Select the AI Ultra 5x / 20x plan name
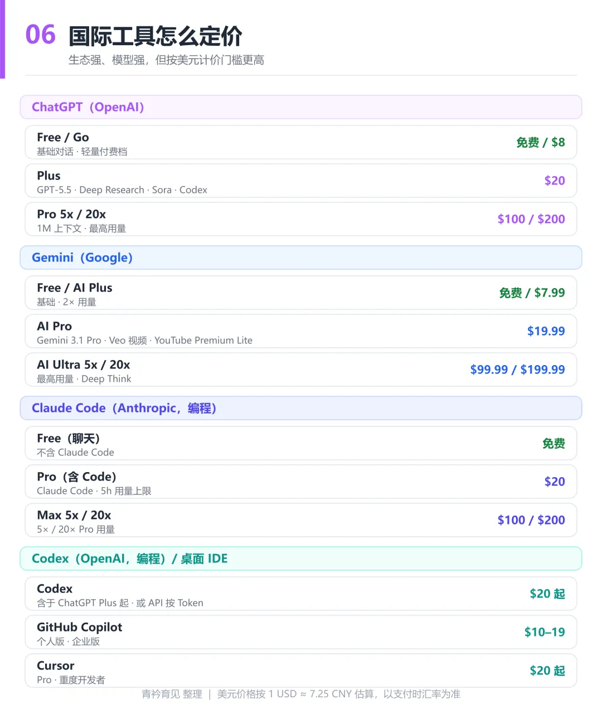 click(x=84, y=365)
